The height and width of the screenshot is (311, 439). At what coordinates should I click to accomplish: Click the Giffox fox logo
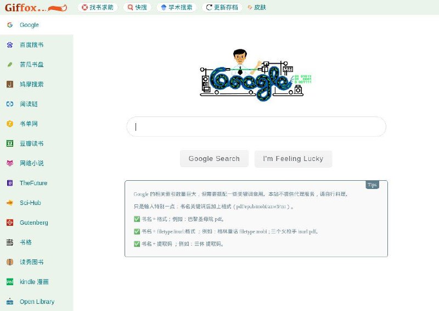[36, 8]
